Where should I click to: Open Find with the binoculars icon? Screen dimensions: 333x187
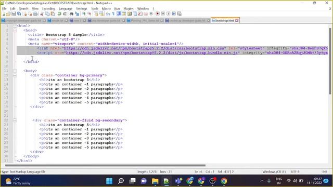[71, 14]
